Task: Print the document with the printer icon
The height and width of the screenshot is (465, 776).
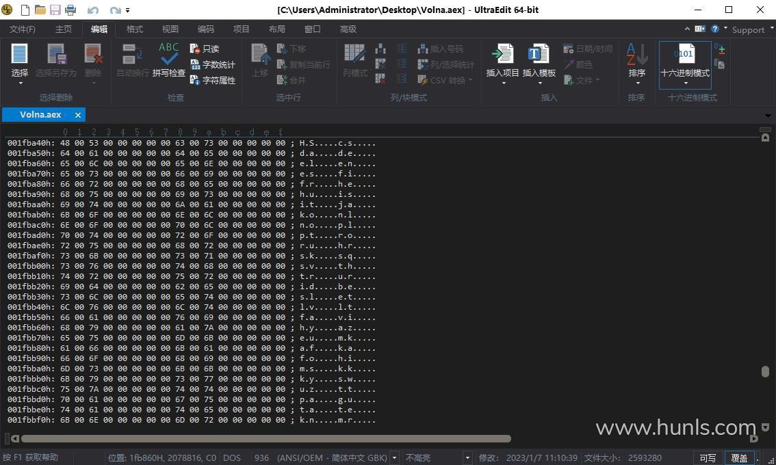Action: coord(70,10)
